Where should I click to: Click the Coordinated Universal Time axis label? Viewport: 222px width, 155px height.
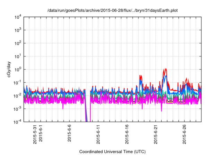click(x=113, y=152)
